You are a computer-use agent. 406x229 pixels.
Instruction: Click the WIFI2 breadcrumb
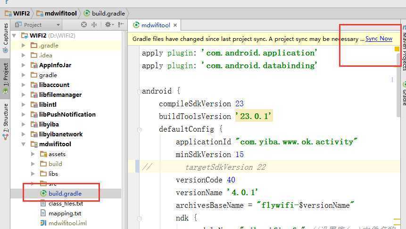click(x=17, y=14)
